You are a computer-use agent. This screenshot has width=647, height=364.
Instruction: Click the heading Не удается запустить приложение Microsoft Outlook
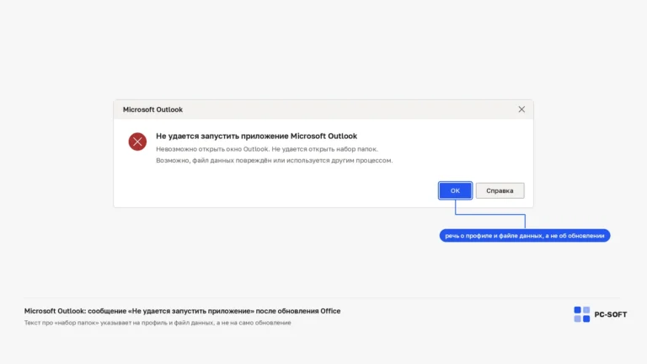pyautogui.click(x=257, y=136)
